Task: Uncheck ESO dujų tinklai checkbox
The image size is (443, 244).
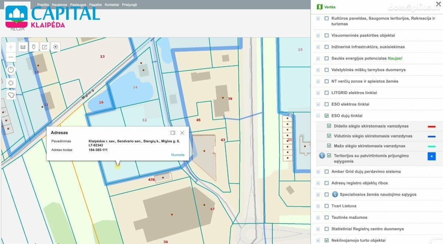Action: tap(326, 116)
